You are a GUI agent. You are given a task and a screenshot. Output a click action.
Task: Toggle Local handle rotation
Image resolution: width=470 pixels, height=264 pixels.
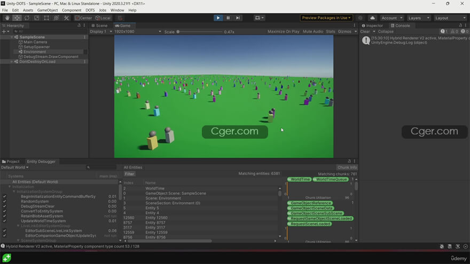tap(103, 18)
